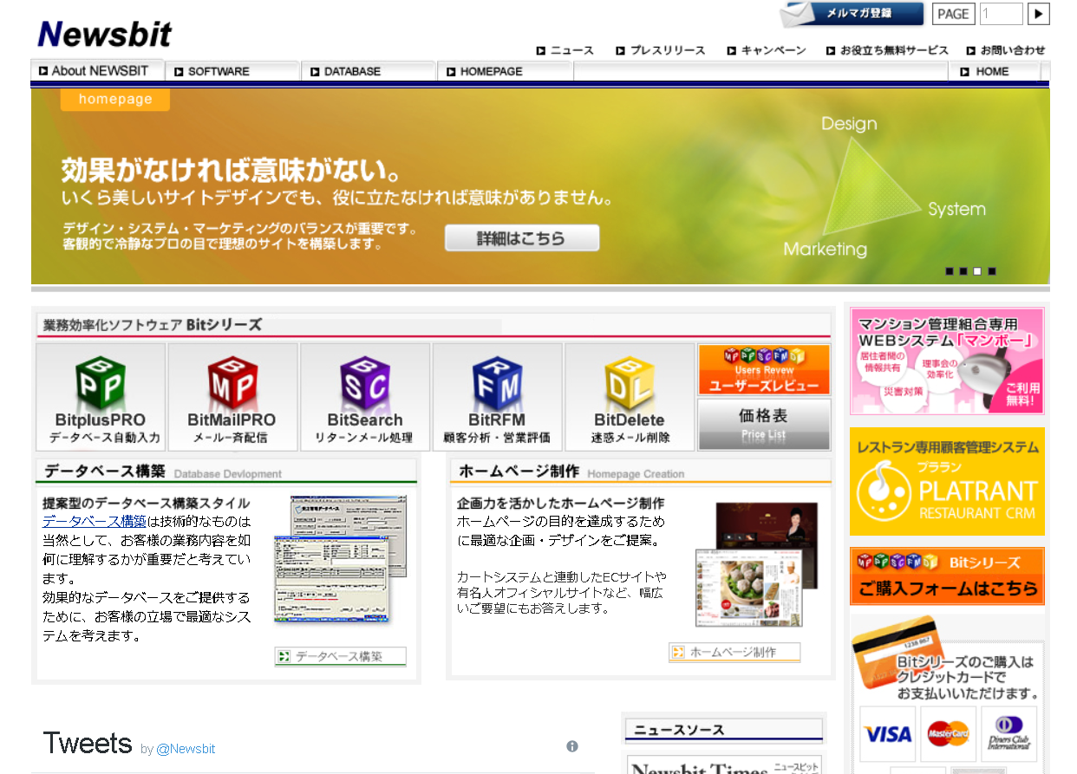Open the DATABASE tab
1077x774 pixels.
click(349, 71)
